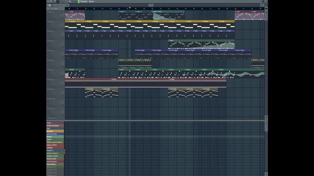Click the scroll-right arrow of horizontal scrollbar
Viewport: 314px width, 176px height.
click(x=262, y=5)
